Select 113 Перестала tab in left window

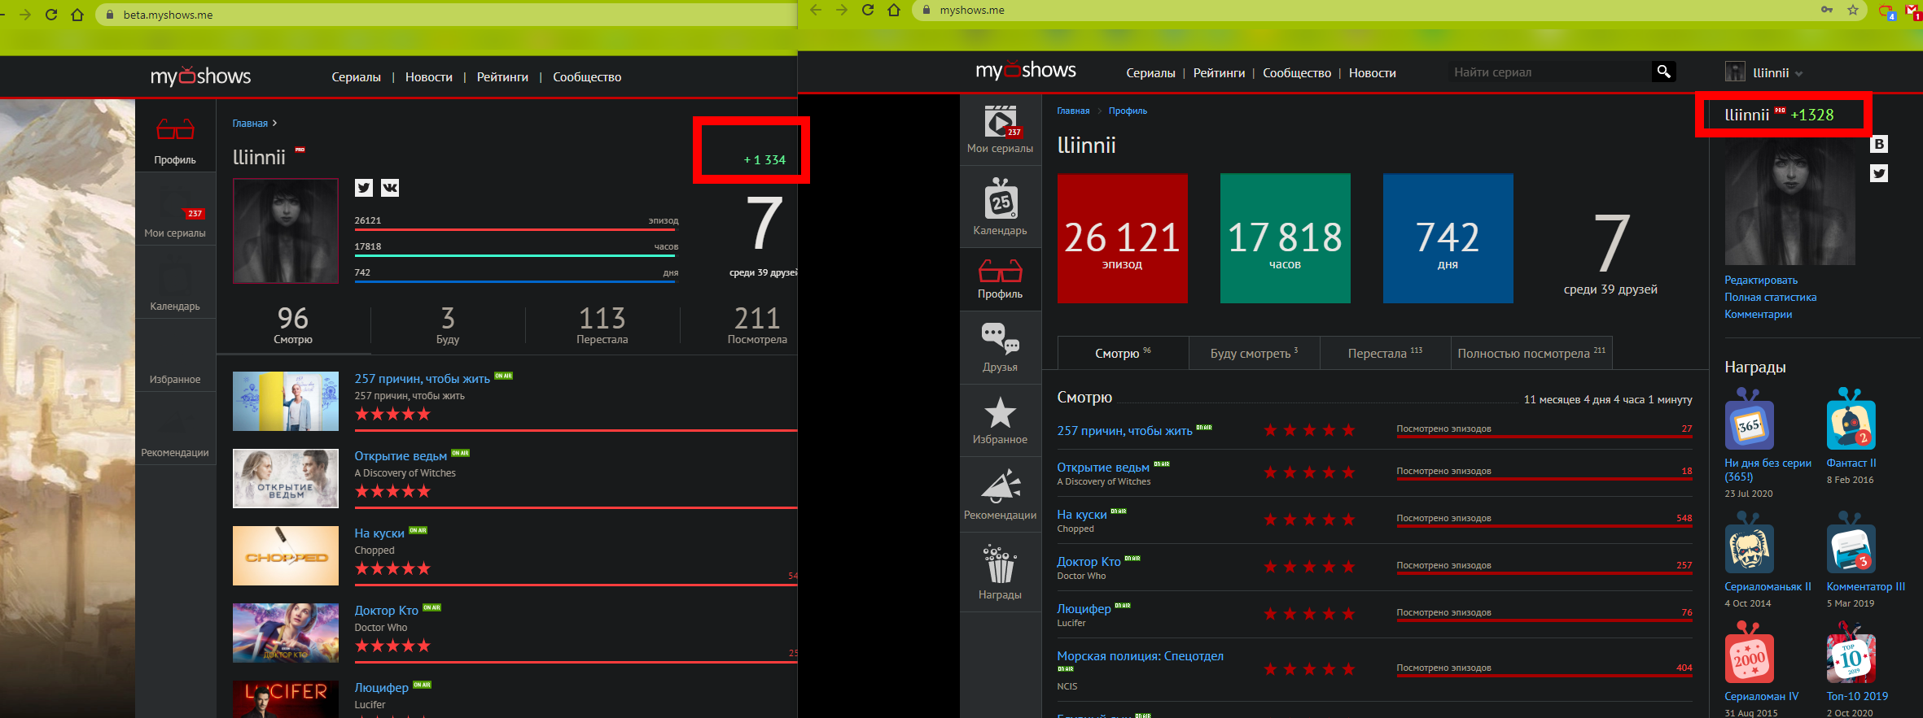click(602, 325)
